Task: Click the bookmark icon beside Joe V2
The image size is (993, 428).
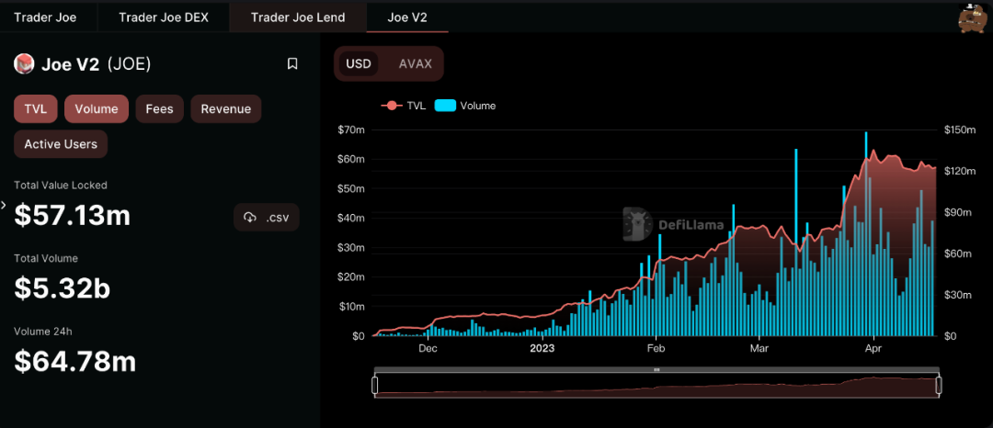Action: (x=292, y=64)
